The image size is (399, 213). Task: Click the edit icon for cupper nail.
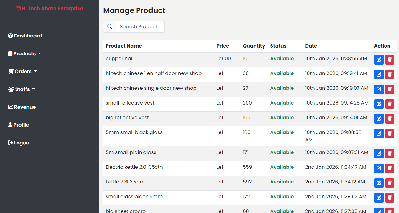point(379,60)
